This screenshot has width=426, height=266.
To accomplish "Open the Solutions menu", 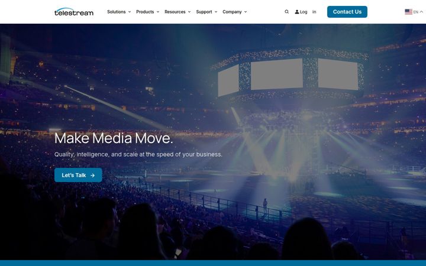I will (117, 12).
